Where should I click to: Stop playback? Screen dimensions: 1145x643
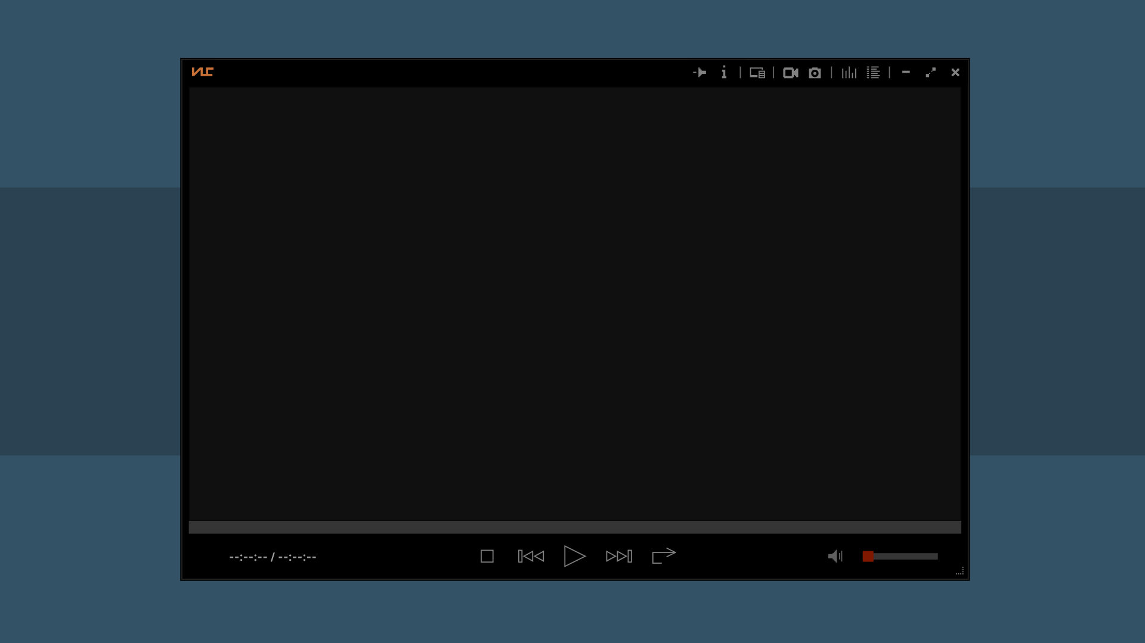click(x=487, y=556)
